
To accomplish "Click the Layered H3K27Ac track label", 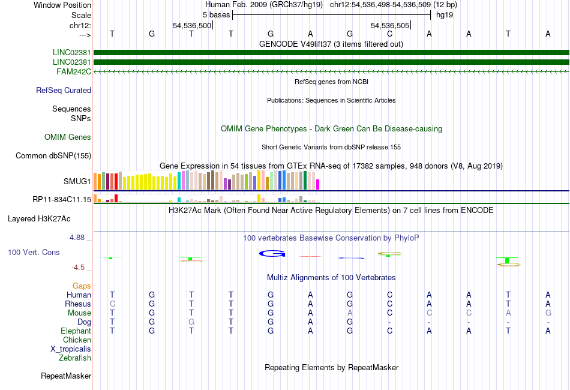I will [x=39, y=219].
